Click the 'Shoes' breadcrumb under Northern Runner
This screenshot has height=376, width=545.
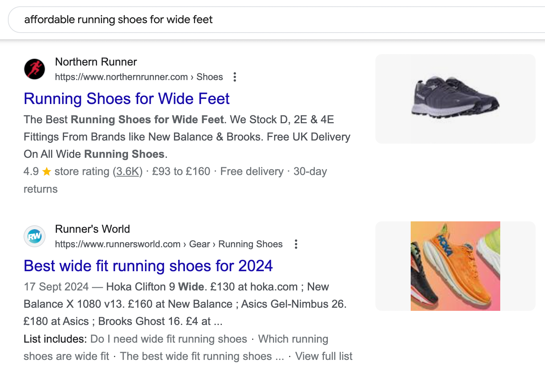(209, 77)
